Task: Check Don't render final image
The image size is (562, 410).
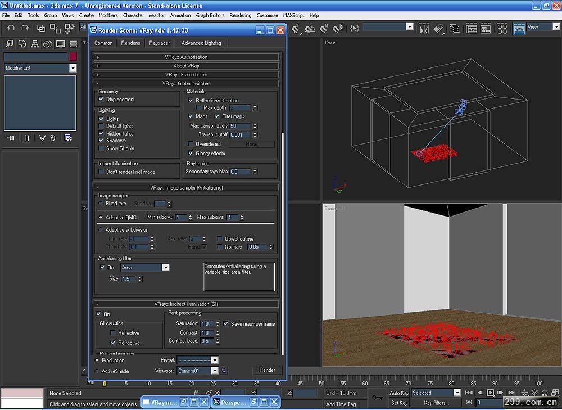Action: [x=101, y=172]
